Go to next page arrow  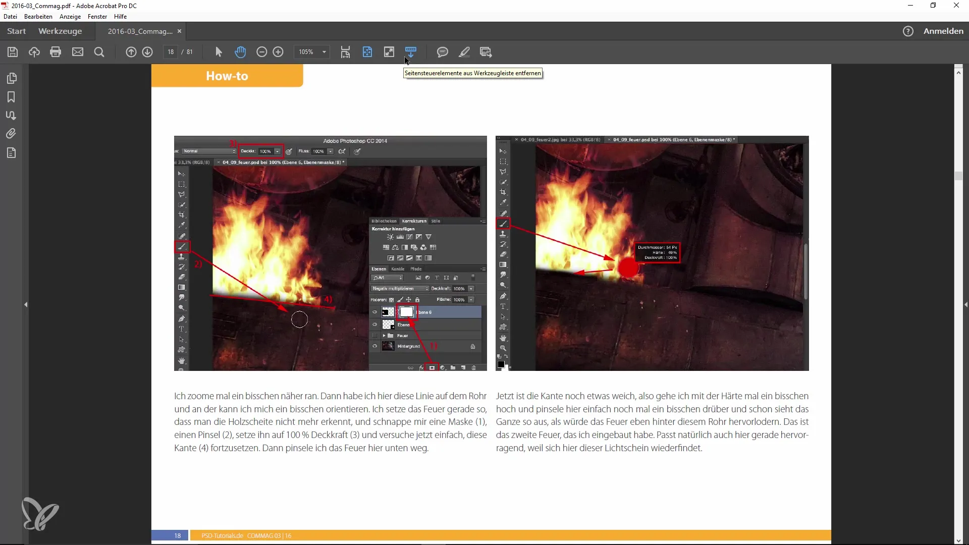147,52
